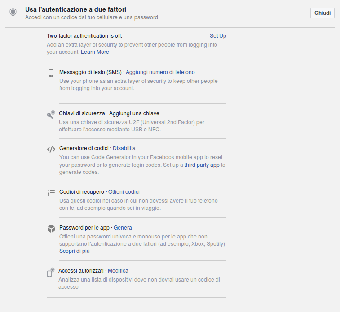
Task: Click the shield icon beside the two-factor title
Action: (x=13, y=13)
